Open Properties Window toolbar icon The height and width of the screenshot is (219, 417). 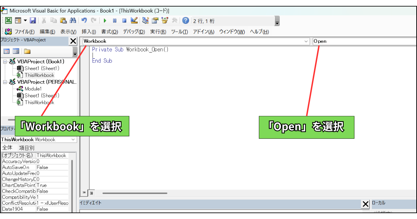coord(155,21)
